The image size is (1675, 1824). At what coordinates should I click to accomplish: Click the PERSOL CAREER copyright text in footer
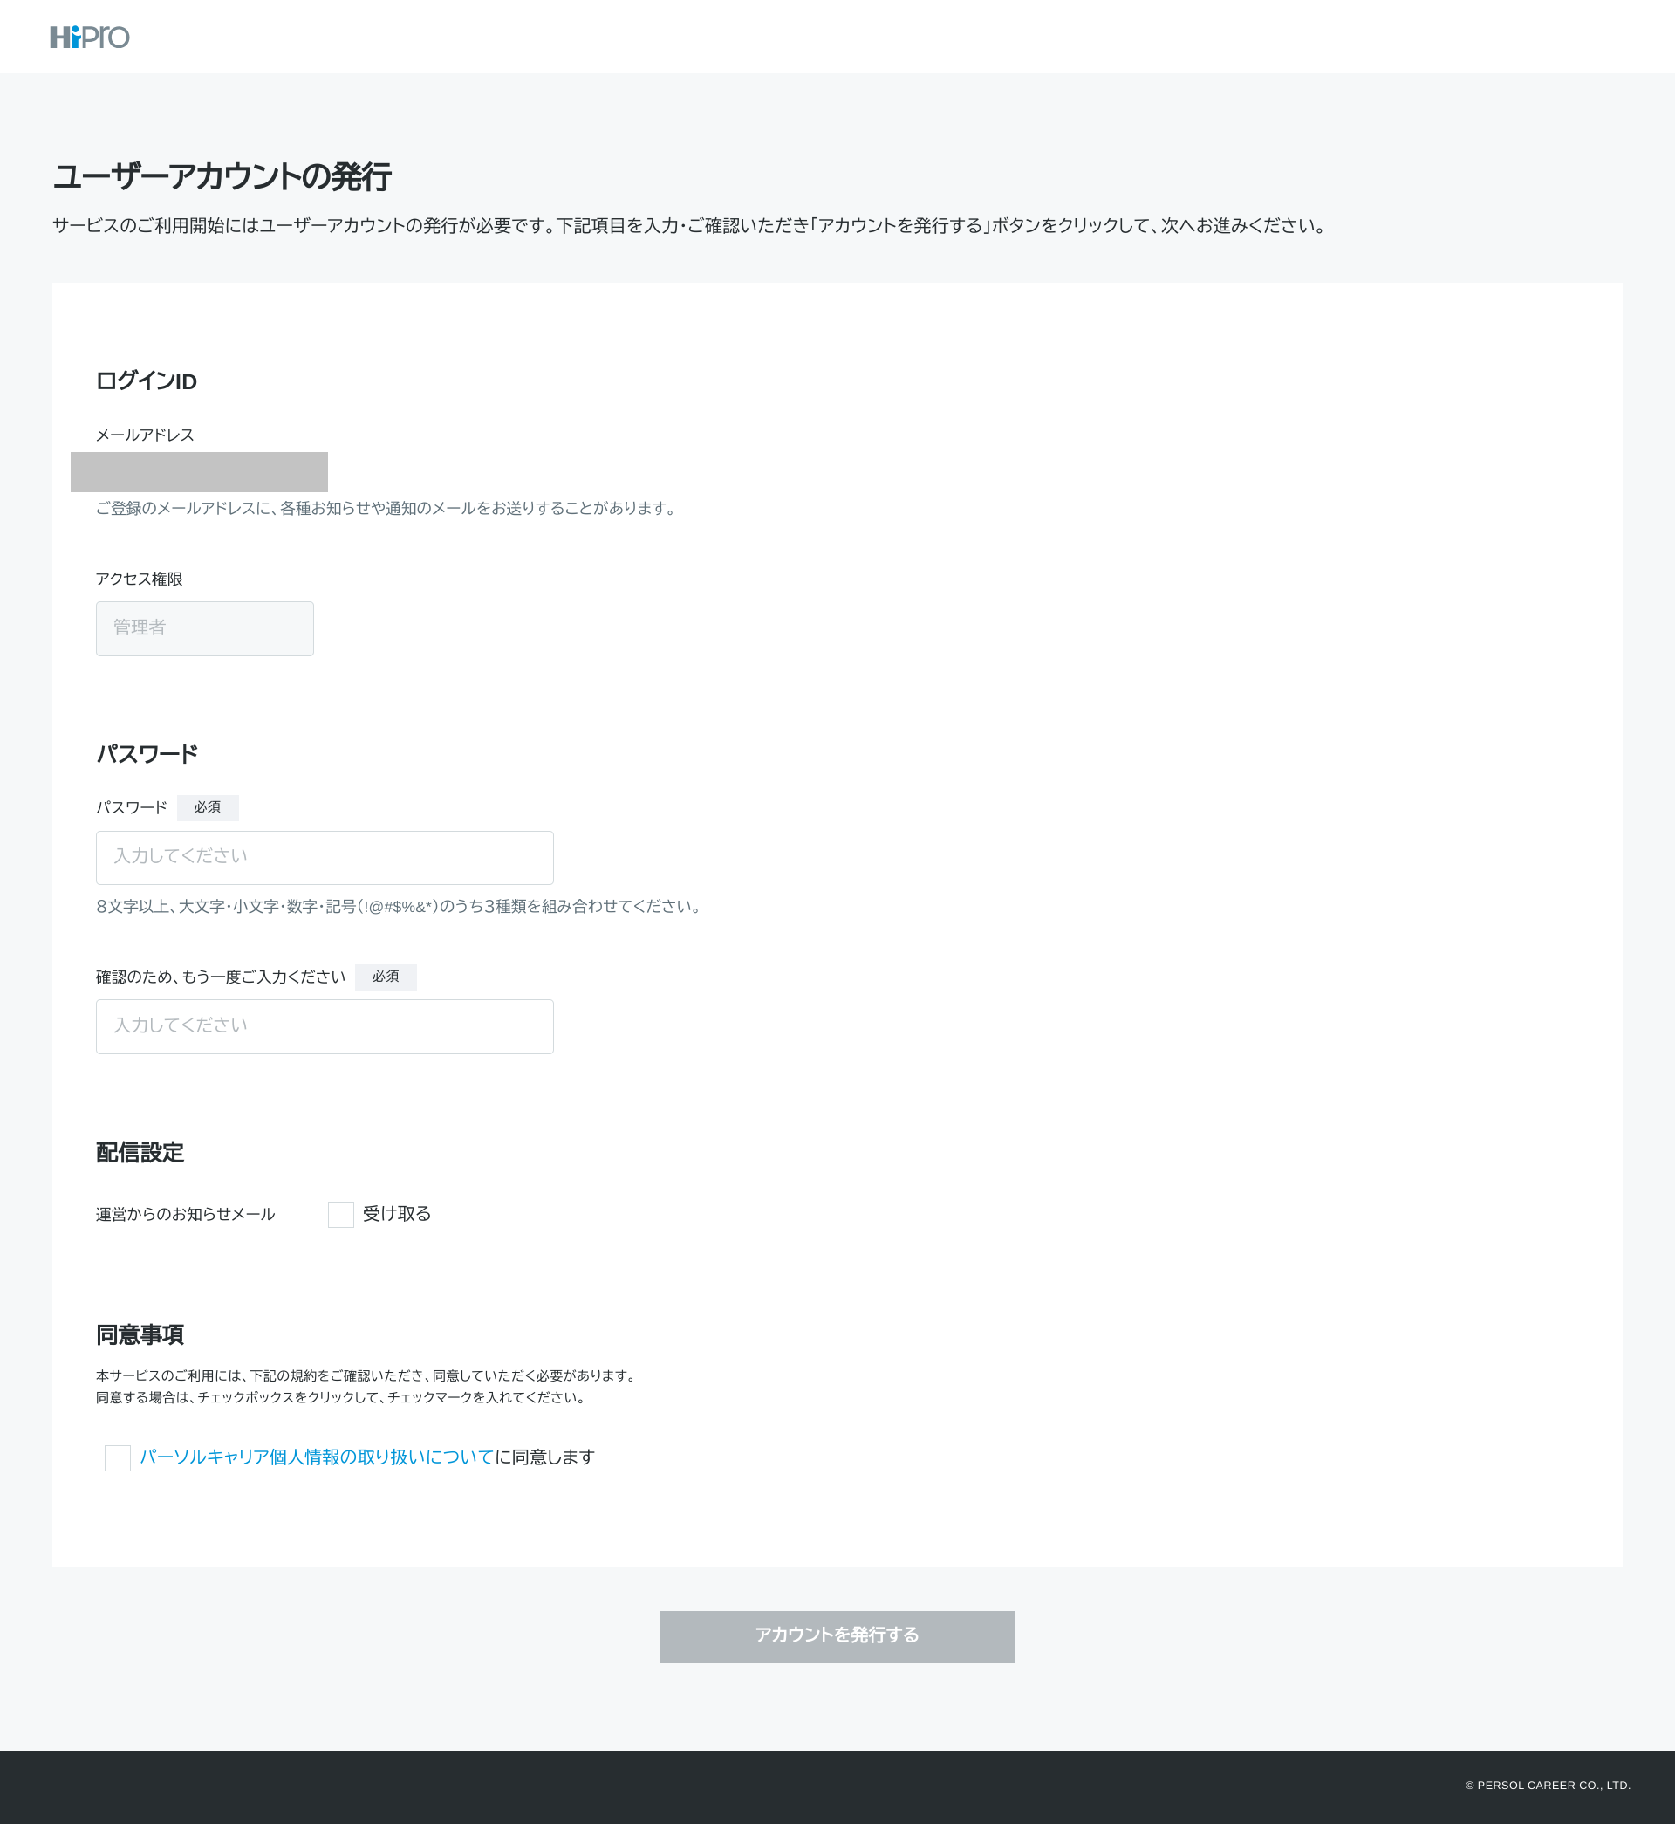point(1549,1784)
